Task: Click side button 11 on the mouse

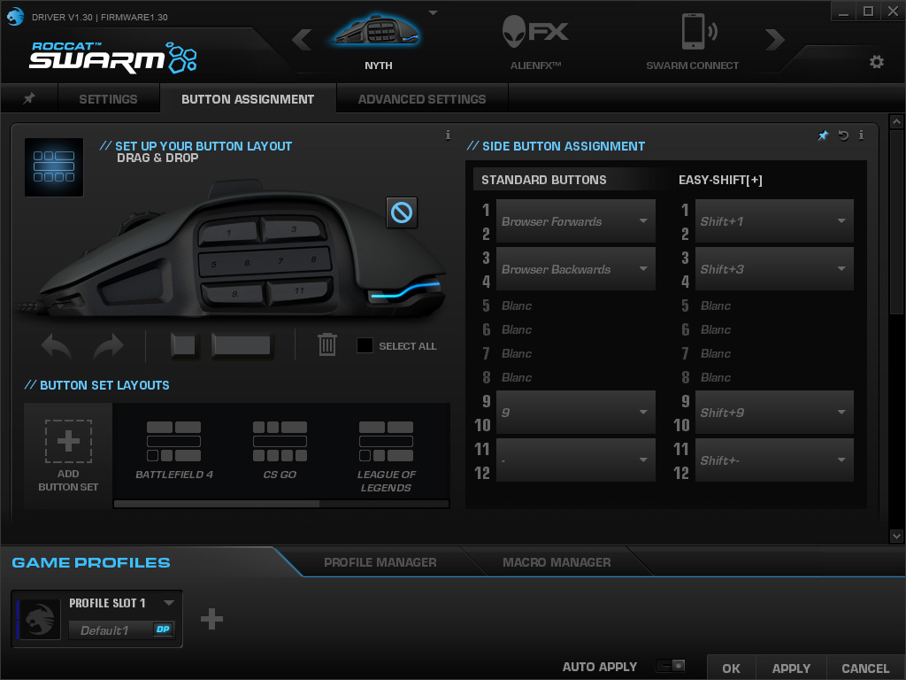Action: (x=299, y=290)
